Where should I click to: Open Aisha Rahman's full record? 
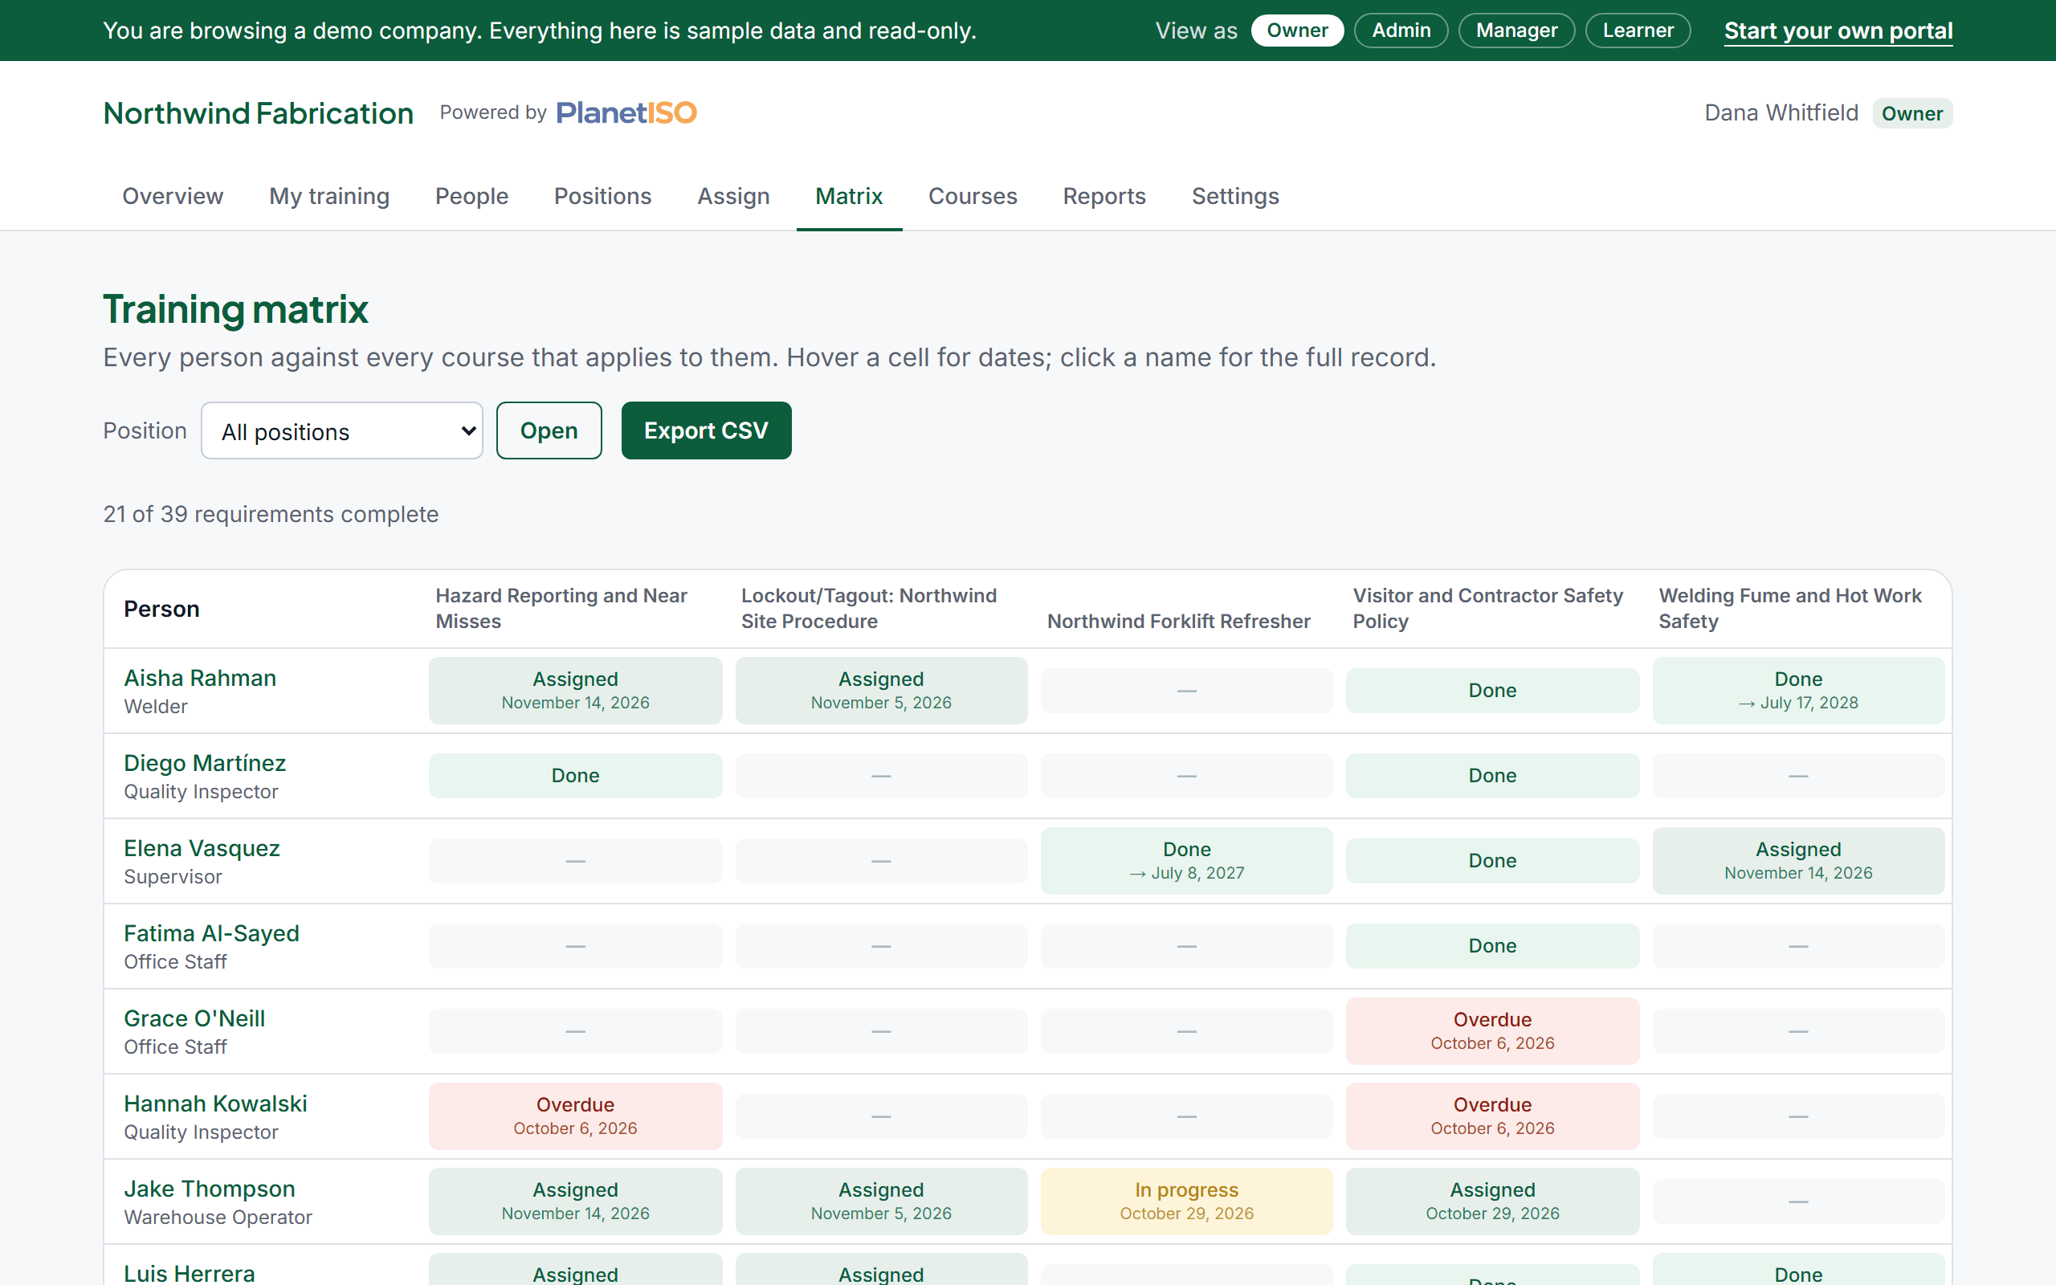pos(200,678)
